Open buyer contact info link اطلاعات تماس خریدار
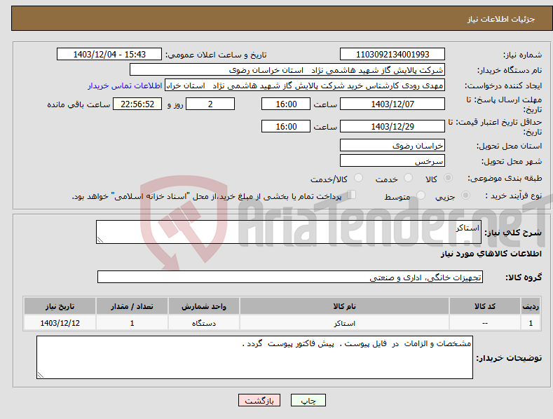This screenshot has height=419, width=553. coord(125,85)
